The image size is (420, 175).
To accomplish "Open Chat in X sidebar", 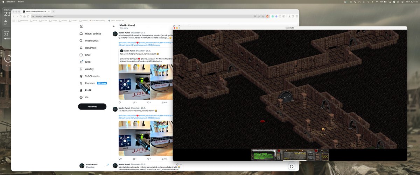I will [x=85, y=55].
